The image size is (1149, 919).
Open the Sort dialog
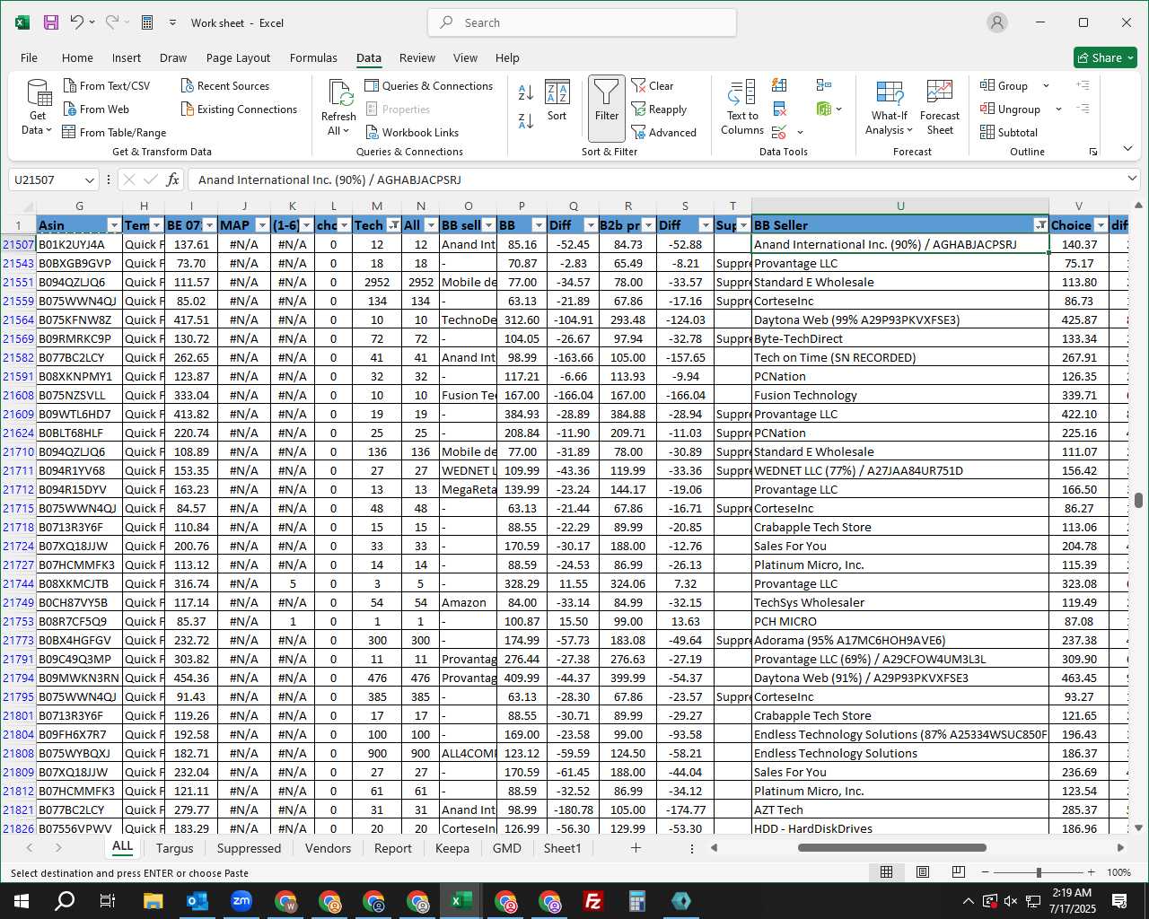(557, 101)
